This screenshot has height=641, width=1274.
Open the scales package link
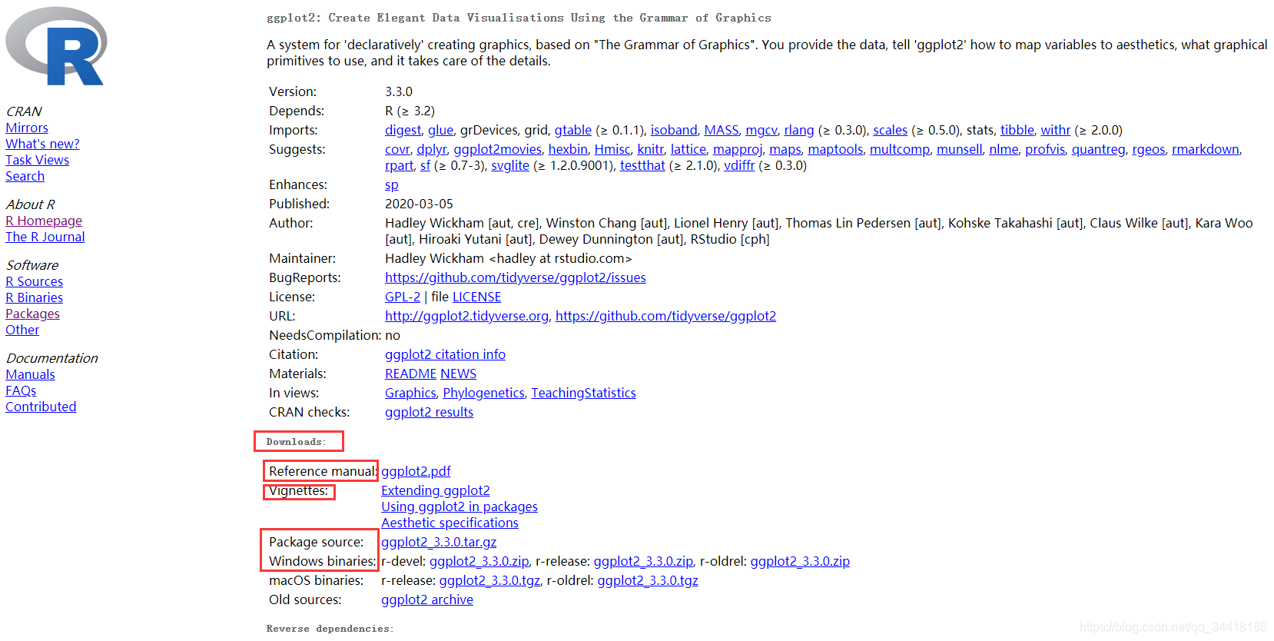(x=891, y=130)
